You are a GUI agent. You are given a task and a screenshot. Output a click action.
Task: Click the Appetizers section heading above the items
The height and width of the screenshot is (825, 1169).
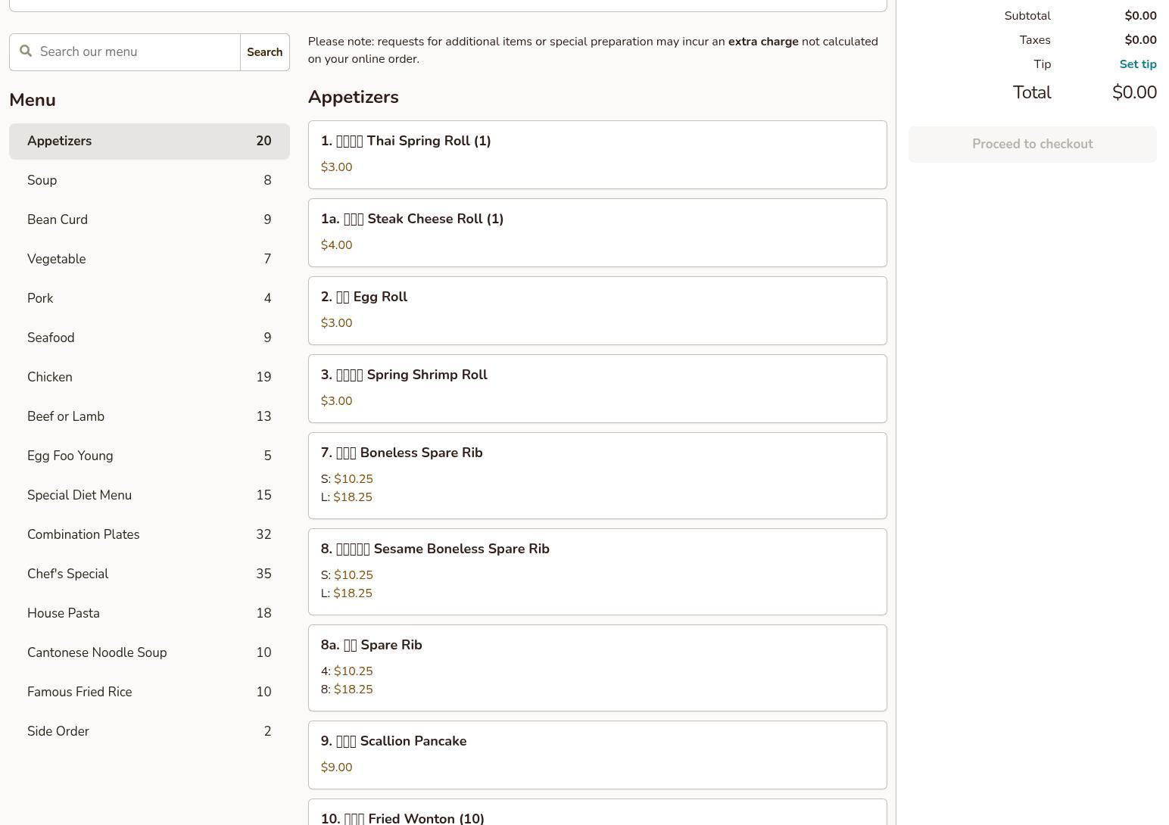[353, 97]
